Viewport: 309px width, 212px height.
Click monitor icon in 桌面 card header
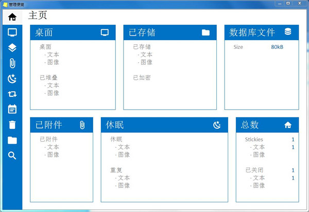105,32
